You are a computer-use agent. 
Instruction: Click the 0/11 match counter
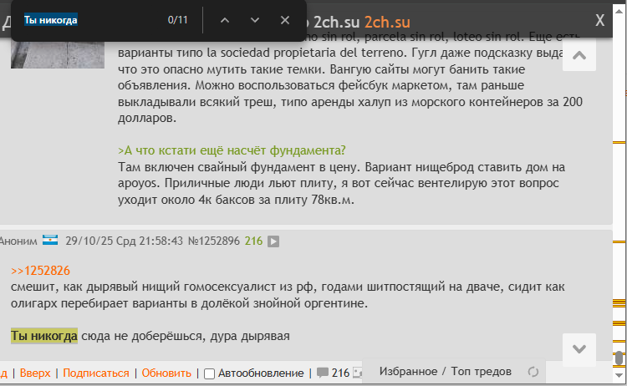(x=177, y=20)
